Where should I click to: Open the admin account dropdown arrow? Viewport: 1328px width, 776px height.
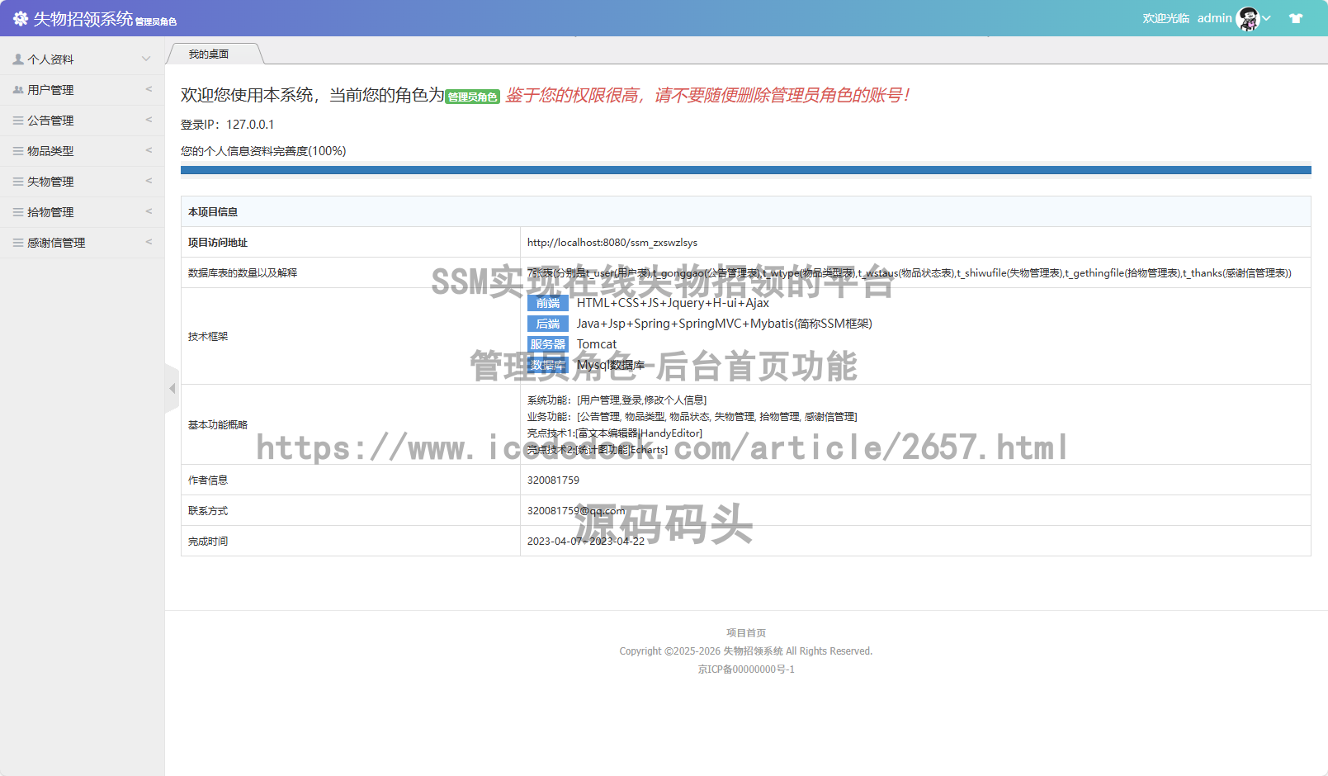click(x=1266, y=18)
